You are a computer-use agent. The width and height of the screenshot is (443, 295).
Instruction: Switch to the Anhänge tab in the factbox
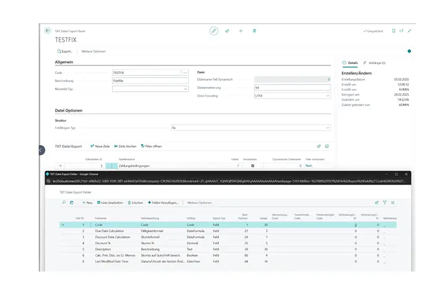click(374, 63)
